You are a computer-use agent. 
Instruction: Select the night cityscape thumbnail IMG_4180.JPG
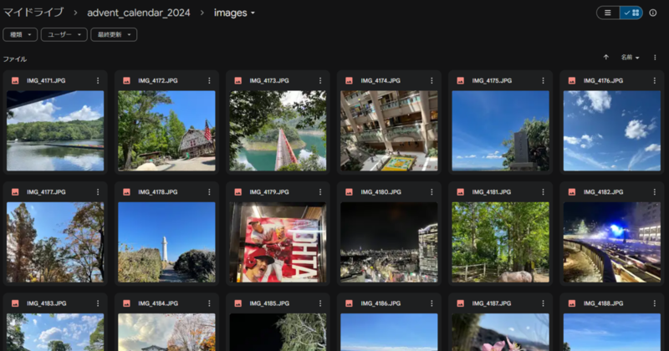pyautogui.click(x=389, y=242)
